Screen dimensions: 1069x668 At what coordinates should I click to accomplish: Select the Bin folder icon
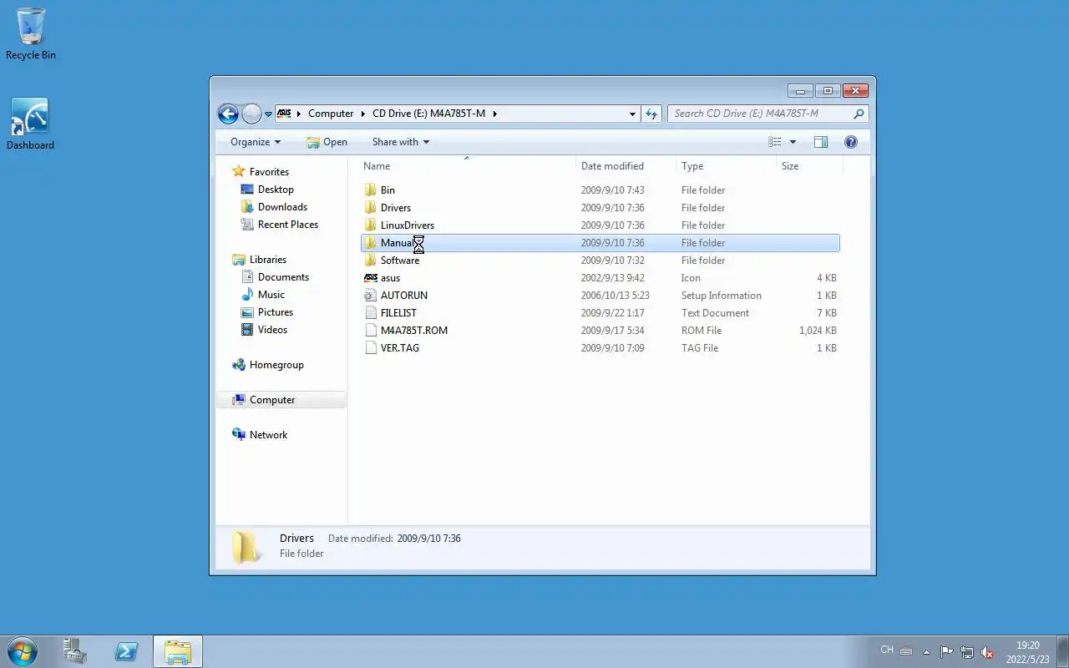coord(371,190)
